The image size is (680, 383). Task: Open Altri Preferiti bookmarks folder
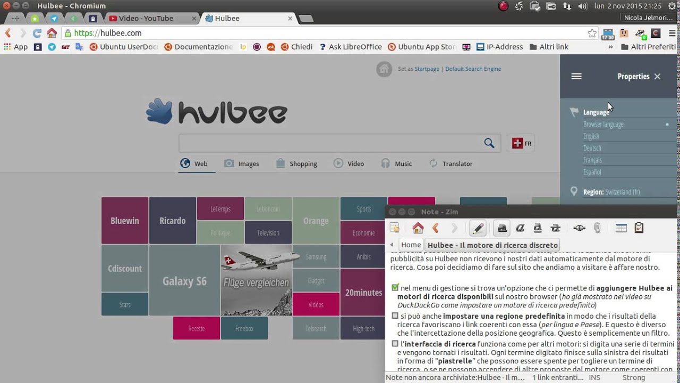[x=648, y=47]
